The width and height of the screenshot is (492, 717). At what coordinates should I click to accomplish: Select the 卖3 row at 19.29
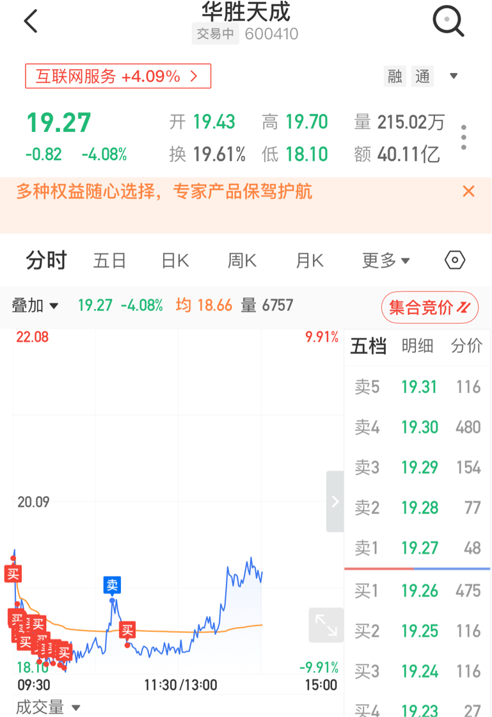point(418,467)
